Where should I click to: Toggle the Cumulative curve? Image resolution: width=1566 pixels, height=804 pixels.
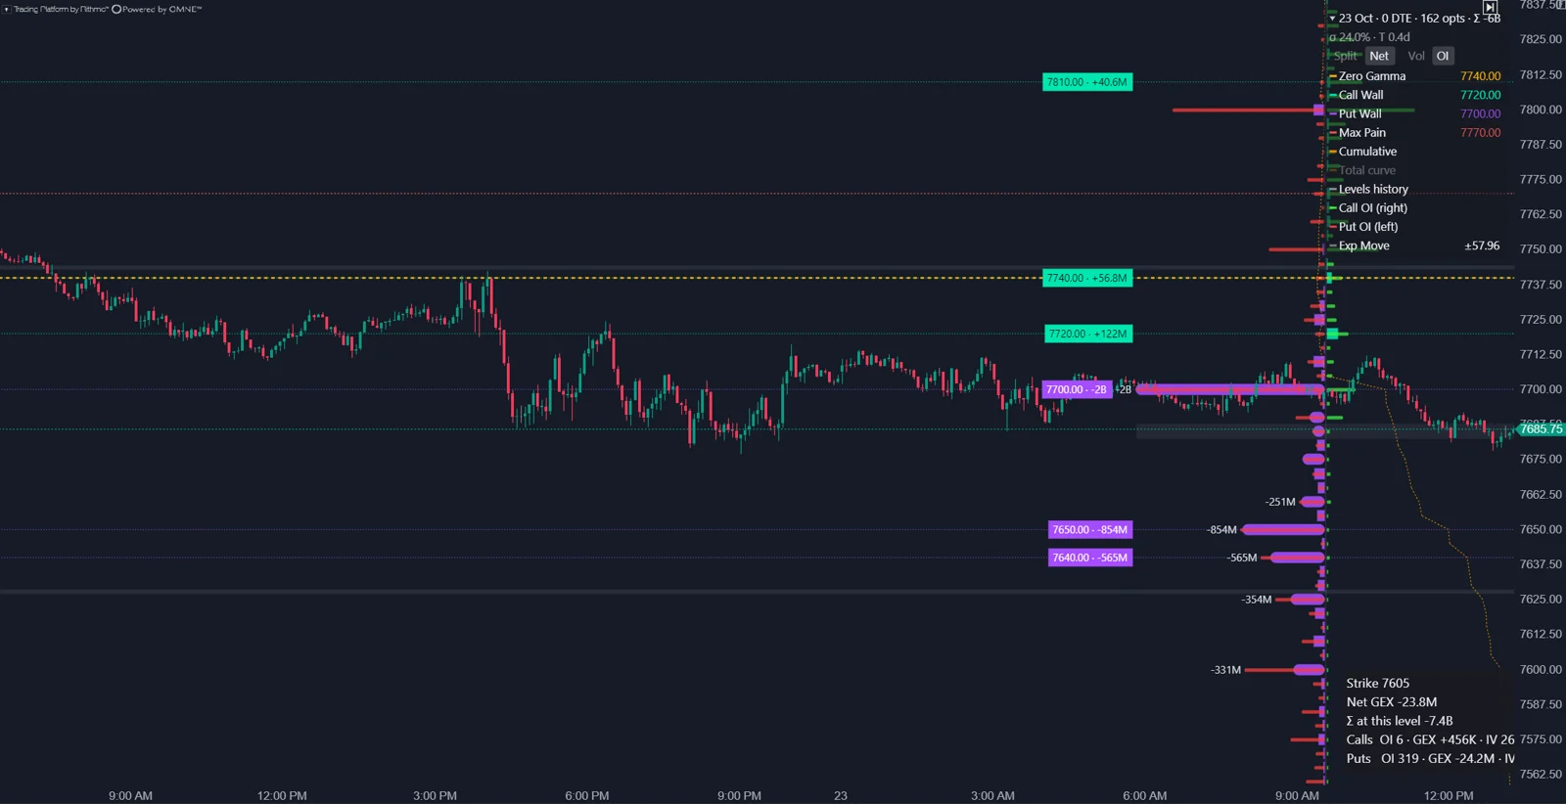[1362, 152]
